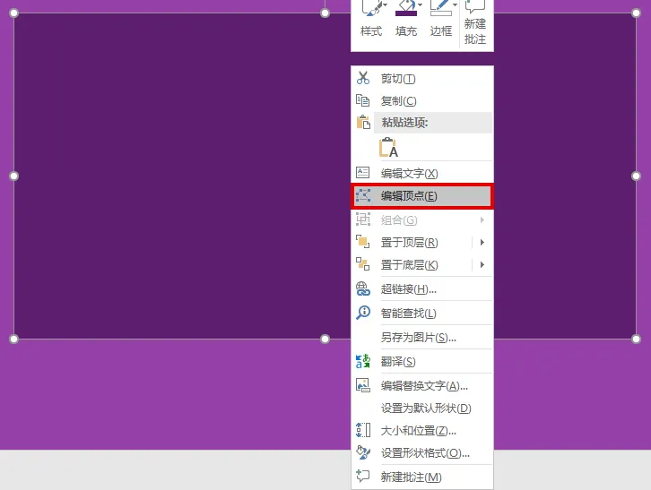Select 编辑顶点(E) from the menu
This screenshot has height=490, width=651.
(422, 196)
